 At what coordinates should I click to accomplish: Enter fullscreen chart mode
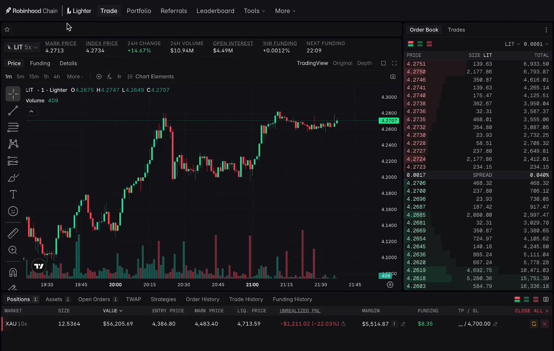394,63
